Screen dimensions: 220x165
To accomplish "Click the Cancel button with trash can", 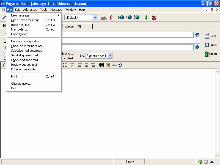I will point(211,54).
